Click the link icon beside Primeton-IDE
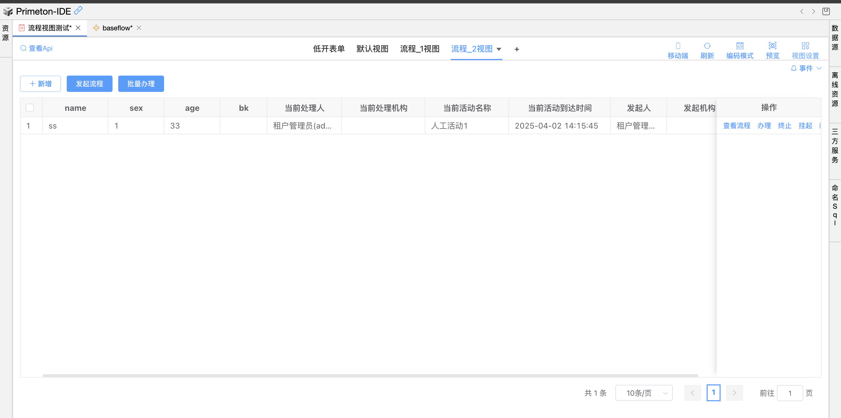Viewport: 841px width, 418px height. point(78,11)
